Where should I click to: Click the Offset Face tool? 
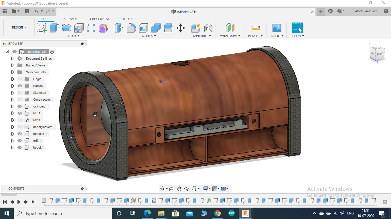pos(168,28)
